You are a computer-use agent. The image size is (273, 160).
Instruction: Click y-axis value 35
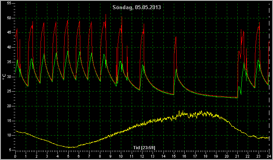click(9, 62)
